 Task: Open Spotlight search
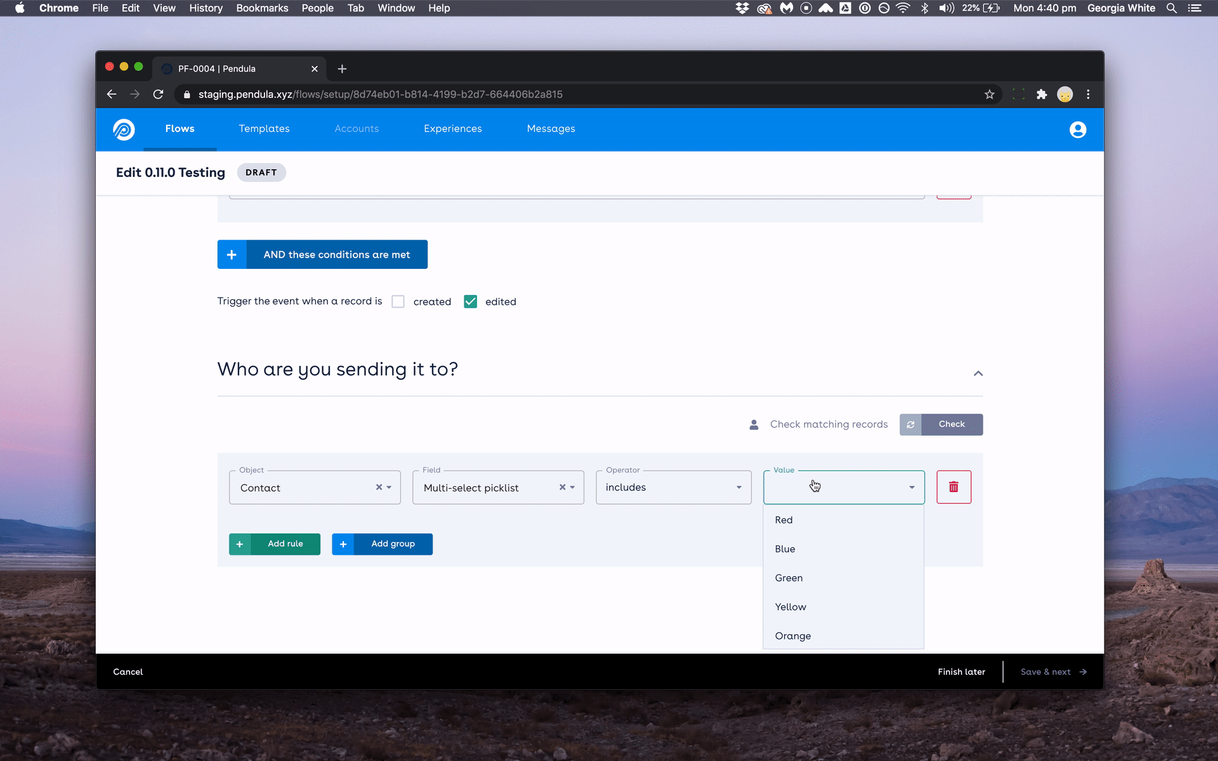coord(1171,8)
